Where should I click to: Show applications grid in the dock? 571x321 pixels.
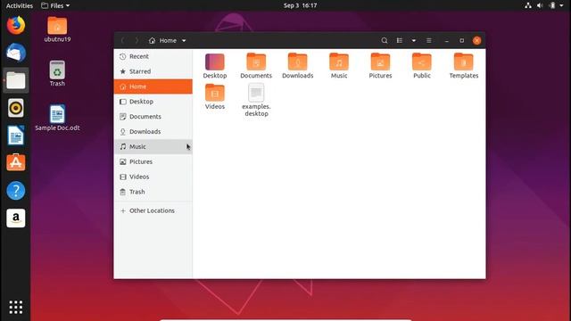click(x=16, y=307)
